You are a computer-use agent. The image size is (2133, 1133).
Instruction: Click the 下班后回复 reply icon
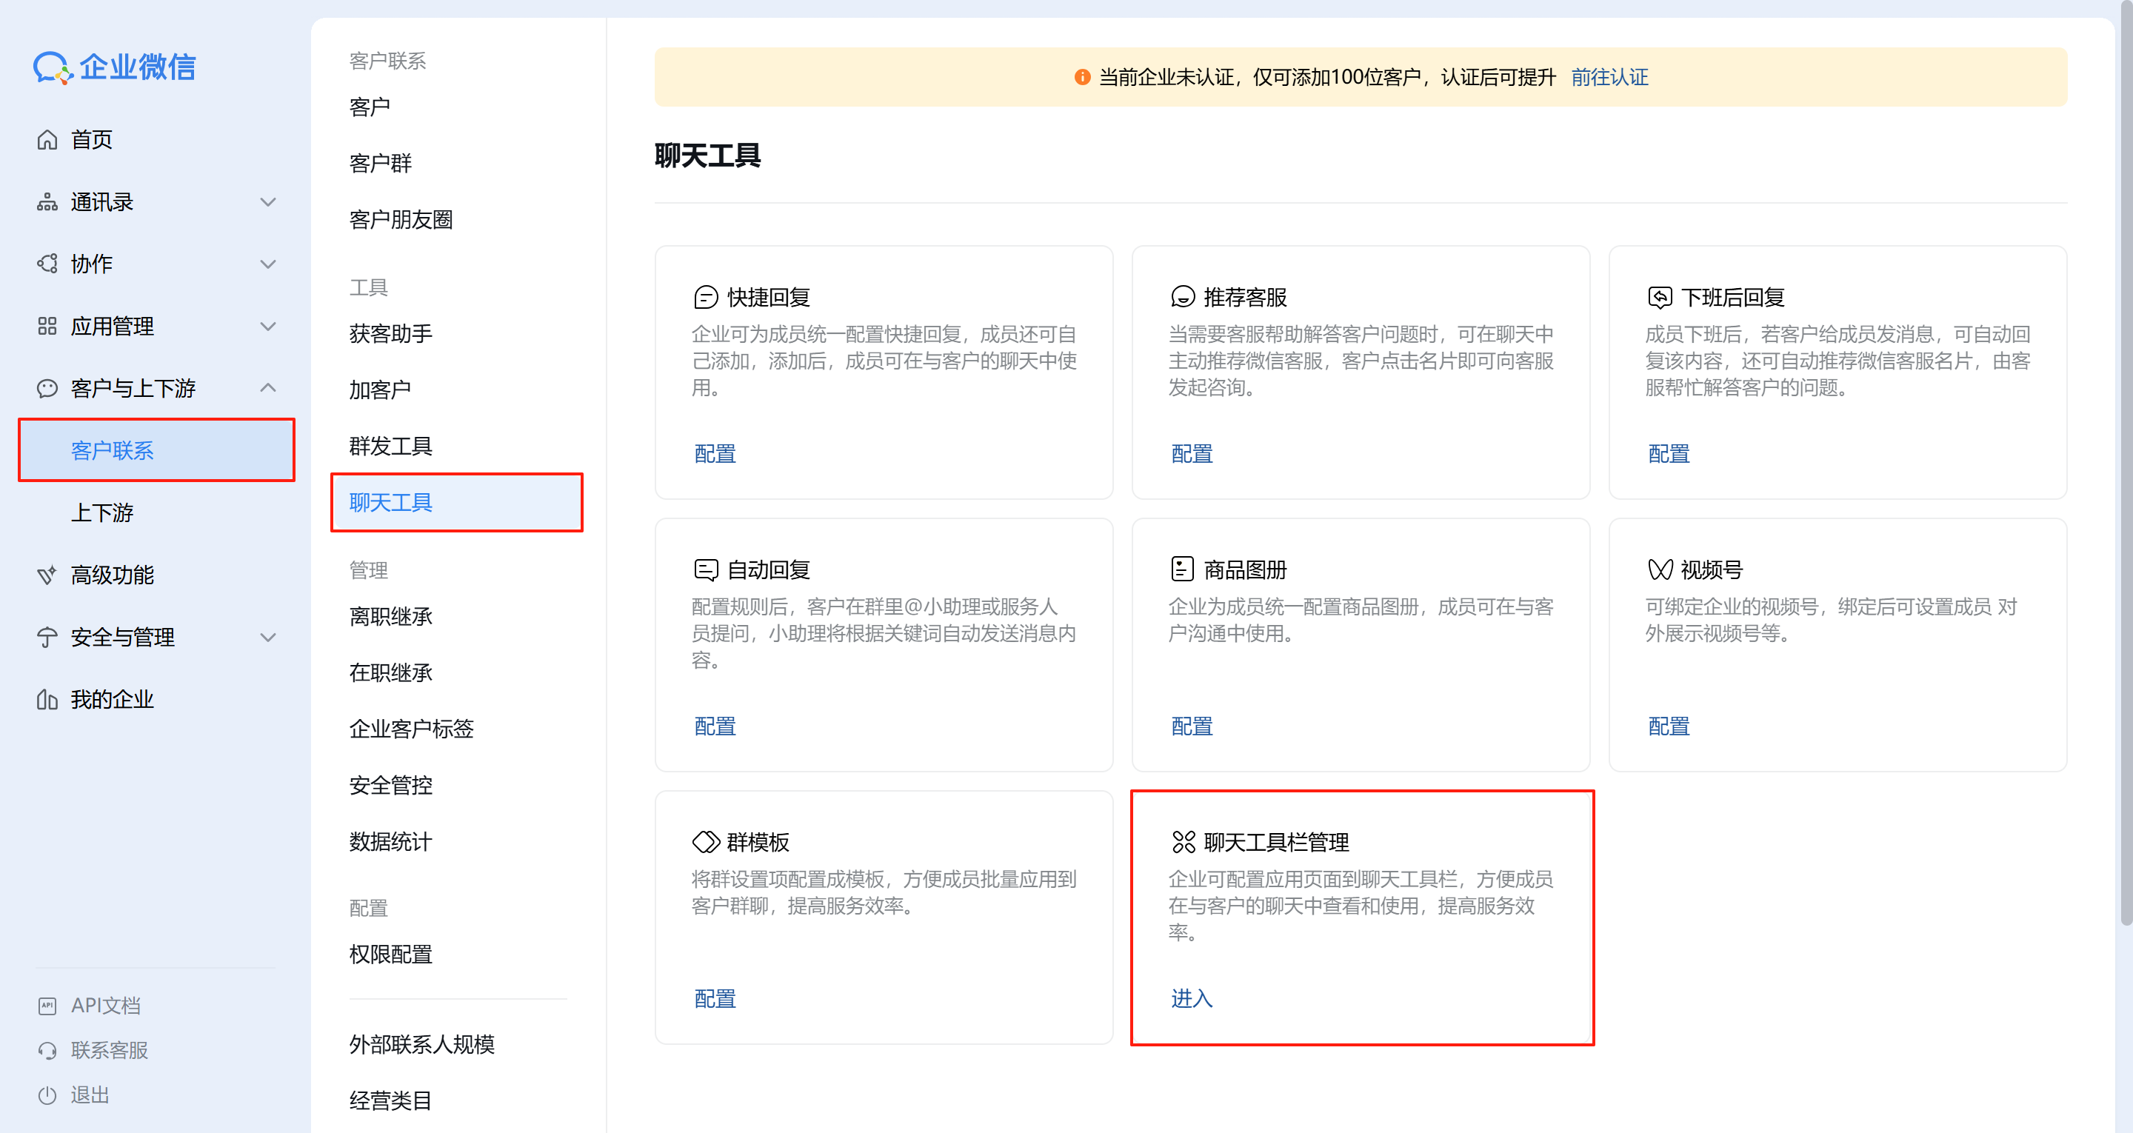click(1660, 296)
